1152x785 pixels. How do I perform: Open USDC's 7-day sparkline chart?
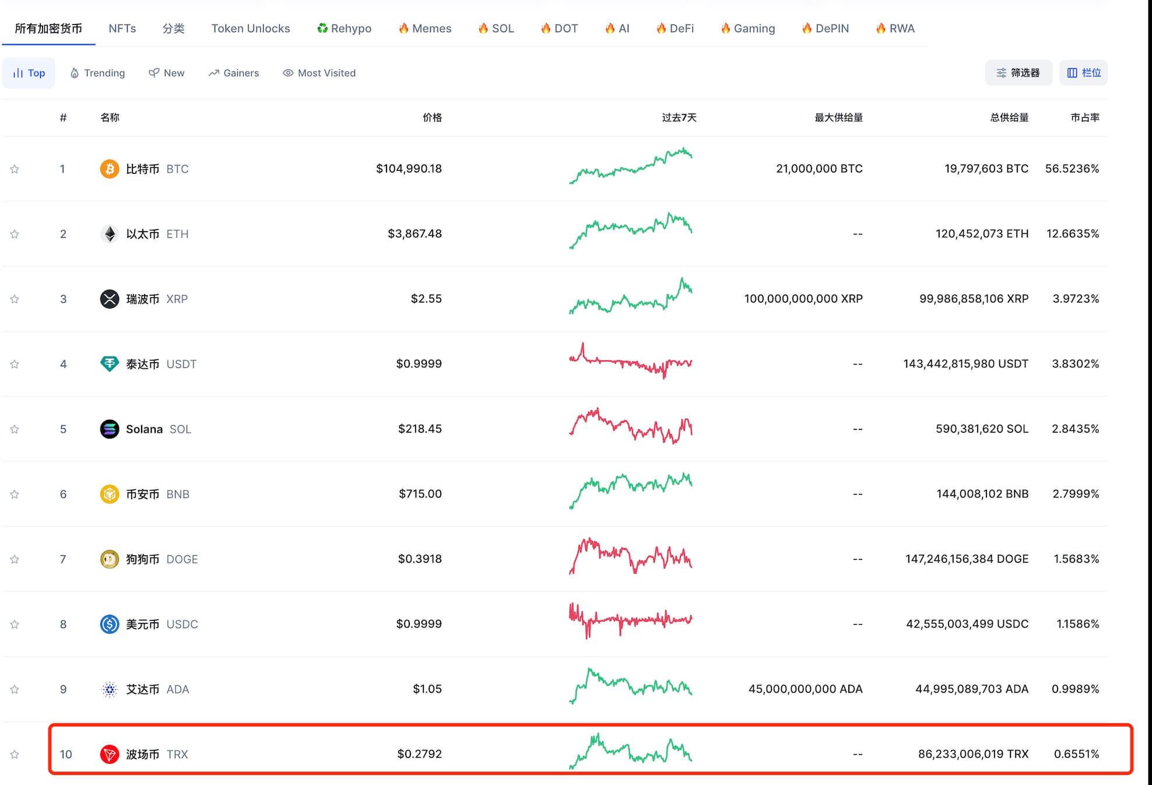click(x=631, y=621)
